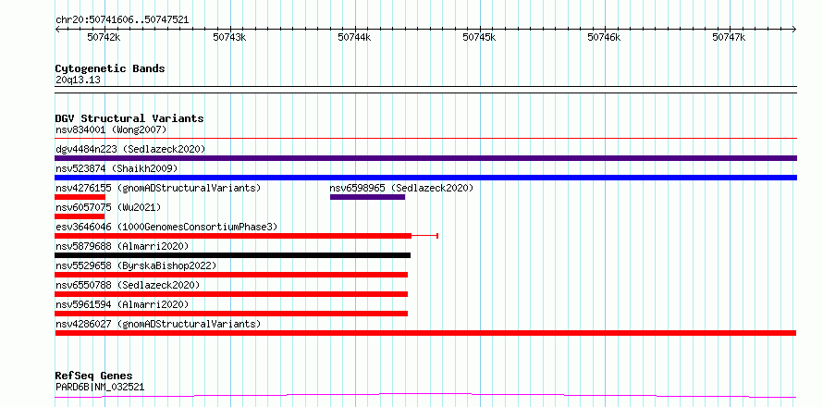Open the nsv5879688 (Almarri2020) label
823x407 pixels.
[x=122, y=246]
